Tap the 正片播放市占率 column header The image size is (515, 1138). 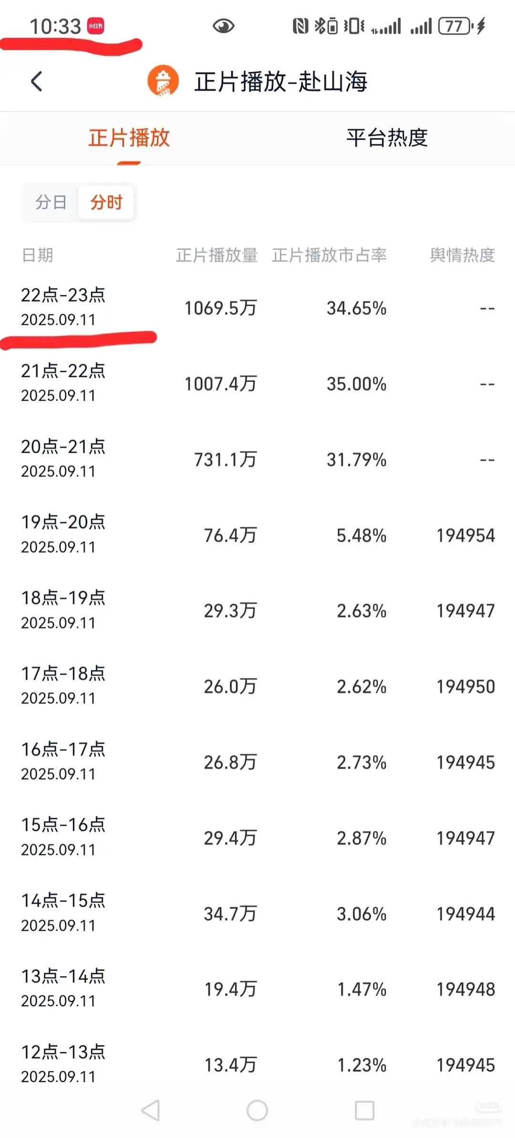pos(330,255)
